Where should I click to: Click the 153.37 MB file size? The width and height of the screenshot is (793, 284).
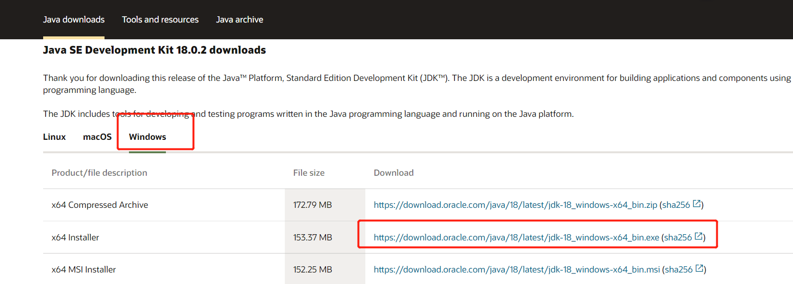(x=313, y=238)
